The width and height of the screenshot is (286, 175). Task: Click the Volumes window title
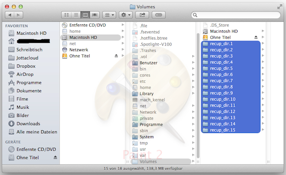[146, 7]
